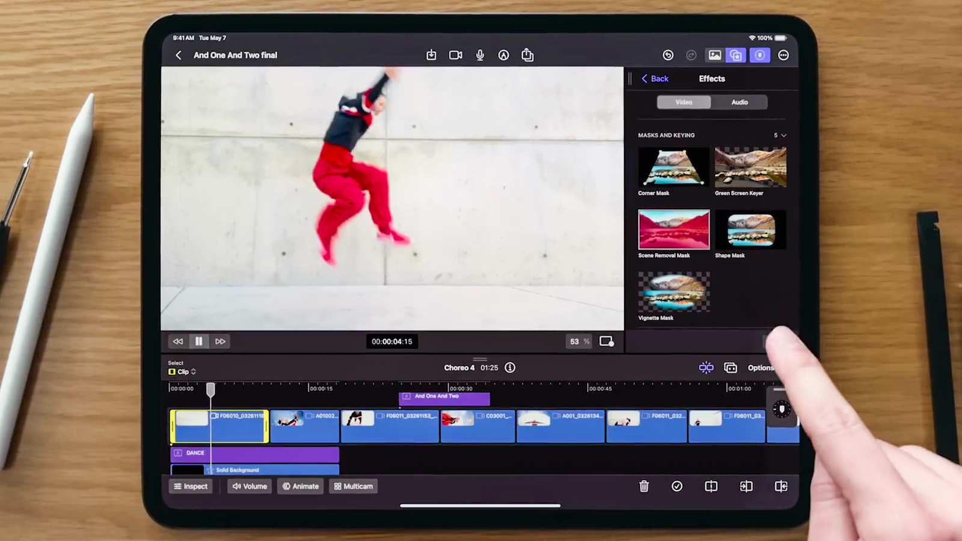962x541 pixels.
Task: Tap the circled pencil icon
Action: (x=504, y=55)
